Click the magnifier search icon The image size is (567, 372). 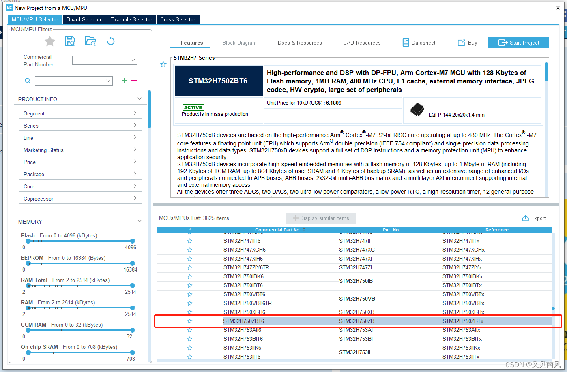pos(28,81)
